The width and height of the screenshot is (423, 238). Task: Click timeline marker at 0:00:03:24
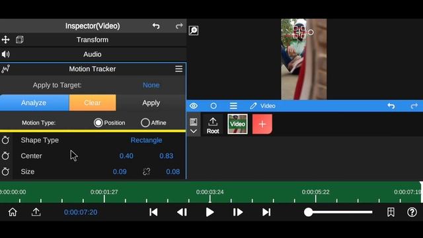pyautogui.click(x=210, y=192)
